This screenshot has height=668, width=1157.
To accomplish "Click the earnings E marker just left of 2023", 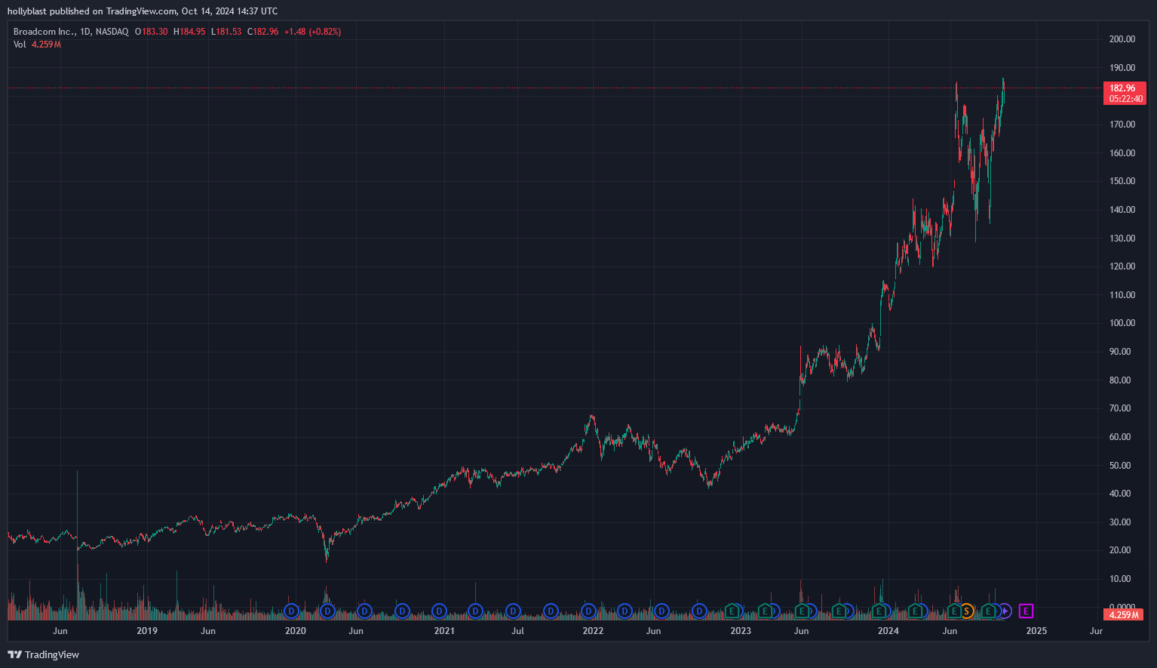I will tap(731, 611).
